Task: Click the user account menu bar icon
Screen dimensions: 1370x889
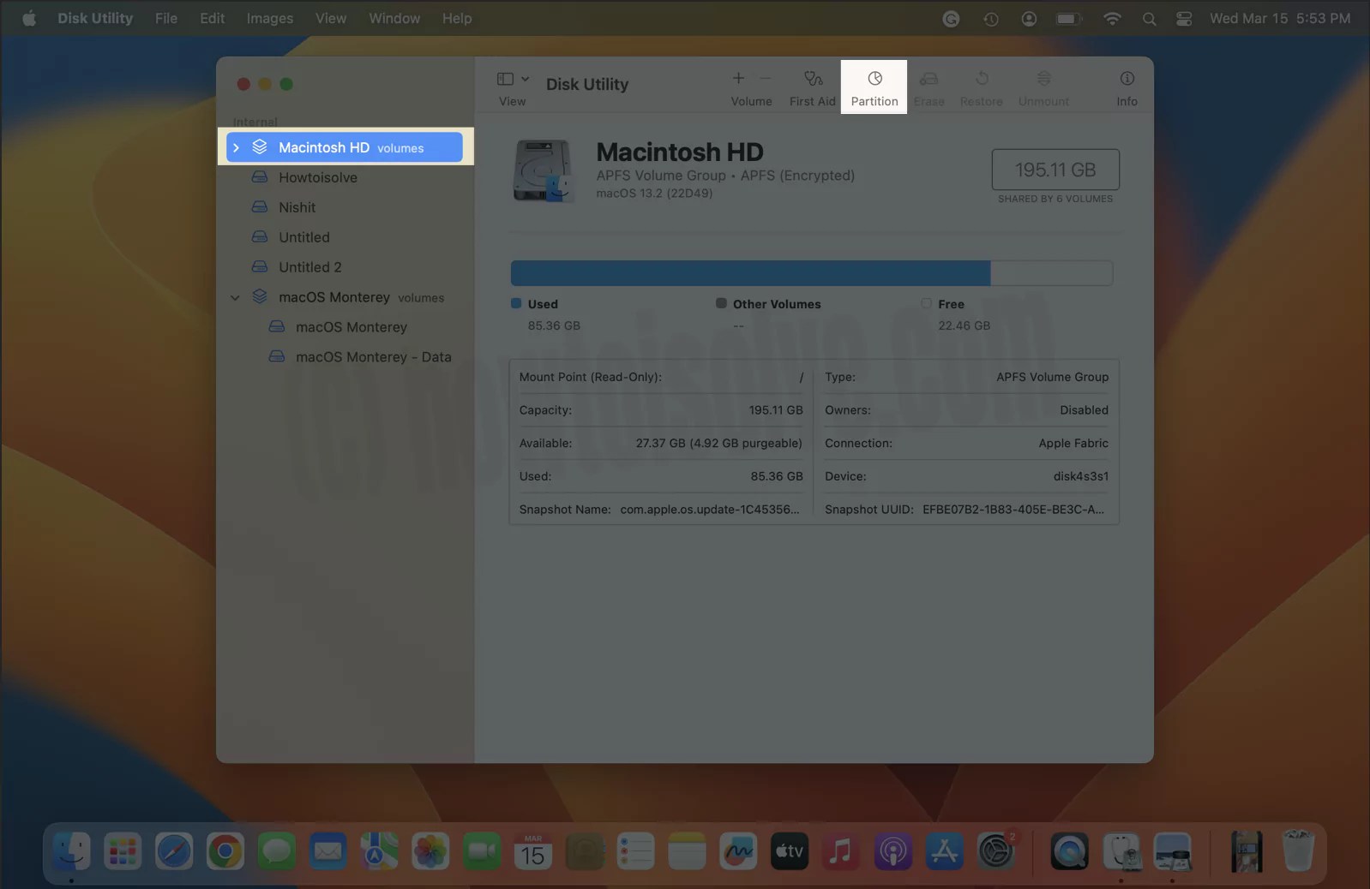Action: pos(1029,19)
